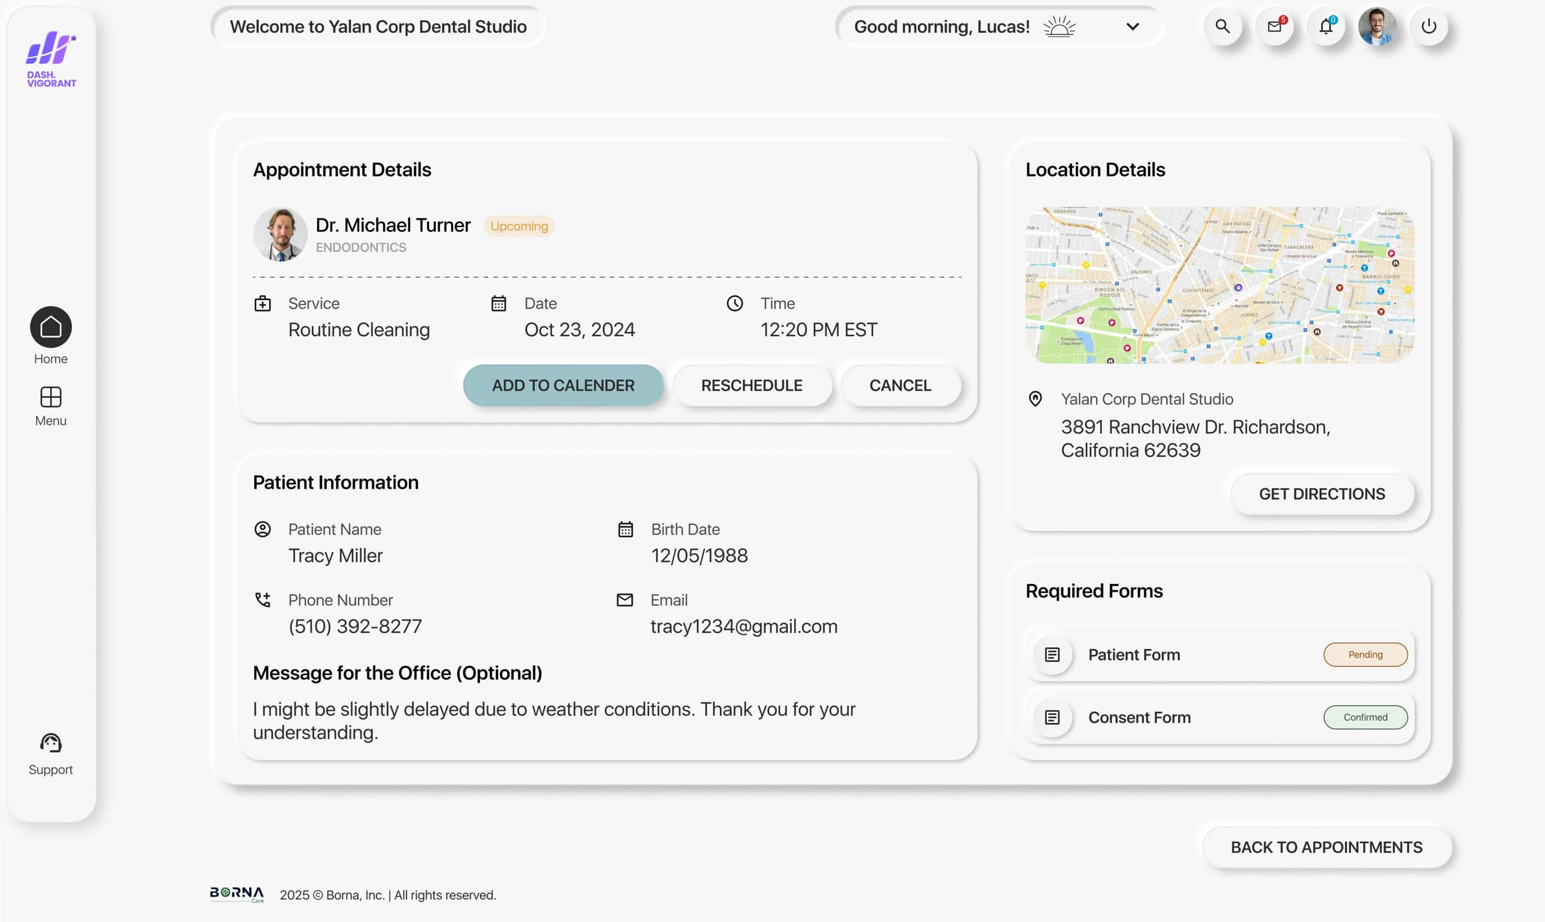Open Lucas's profile avatar
Image resolution: width=1545 pixels, height=922 pixels.
1377,27
